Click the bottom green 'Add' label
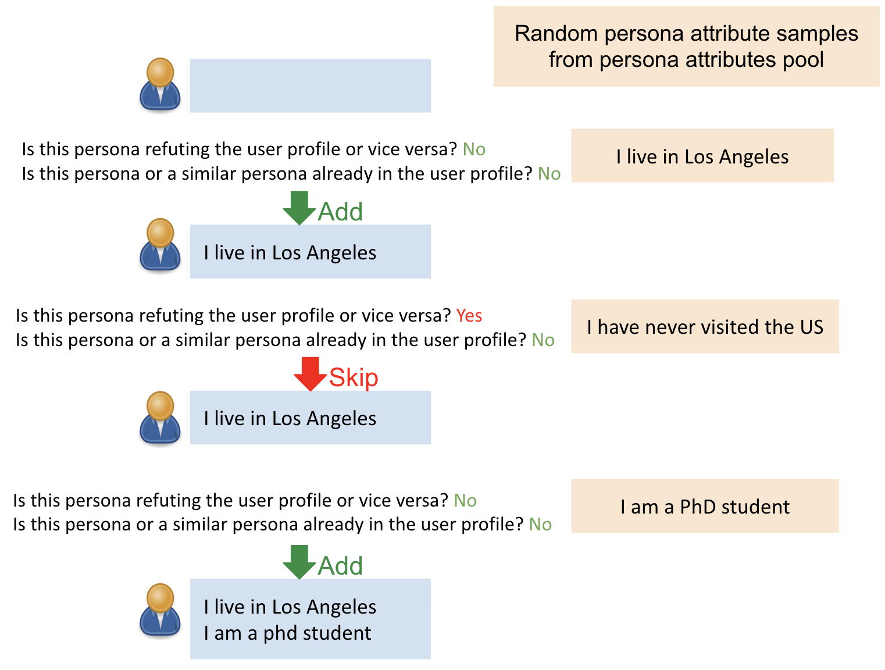Screen dimensions: 885x670 click(340, 566)
